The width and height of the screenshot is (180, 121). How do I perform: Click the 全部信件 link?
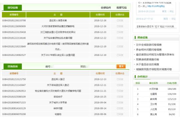[x=106, y=8]
